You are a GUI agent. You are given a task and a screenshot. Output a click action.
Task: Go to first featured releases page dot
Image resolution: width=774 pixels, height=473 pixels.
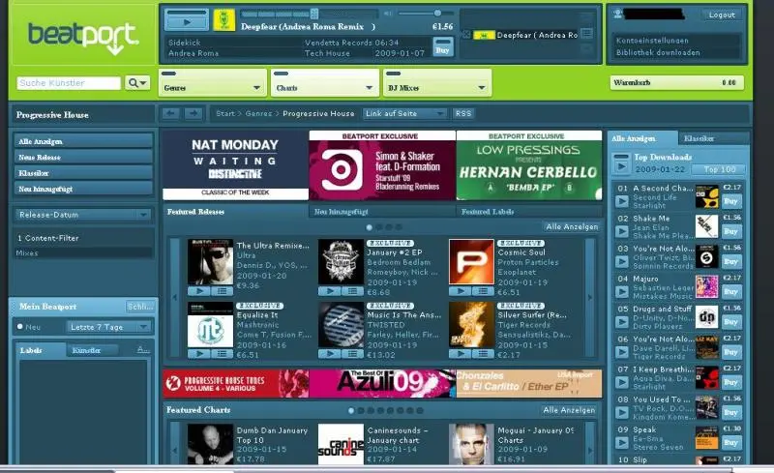pyautogui.click(x=368, y=227)
